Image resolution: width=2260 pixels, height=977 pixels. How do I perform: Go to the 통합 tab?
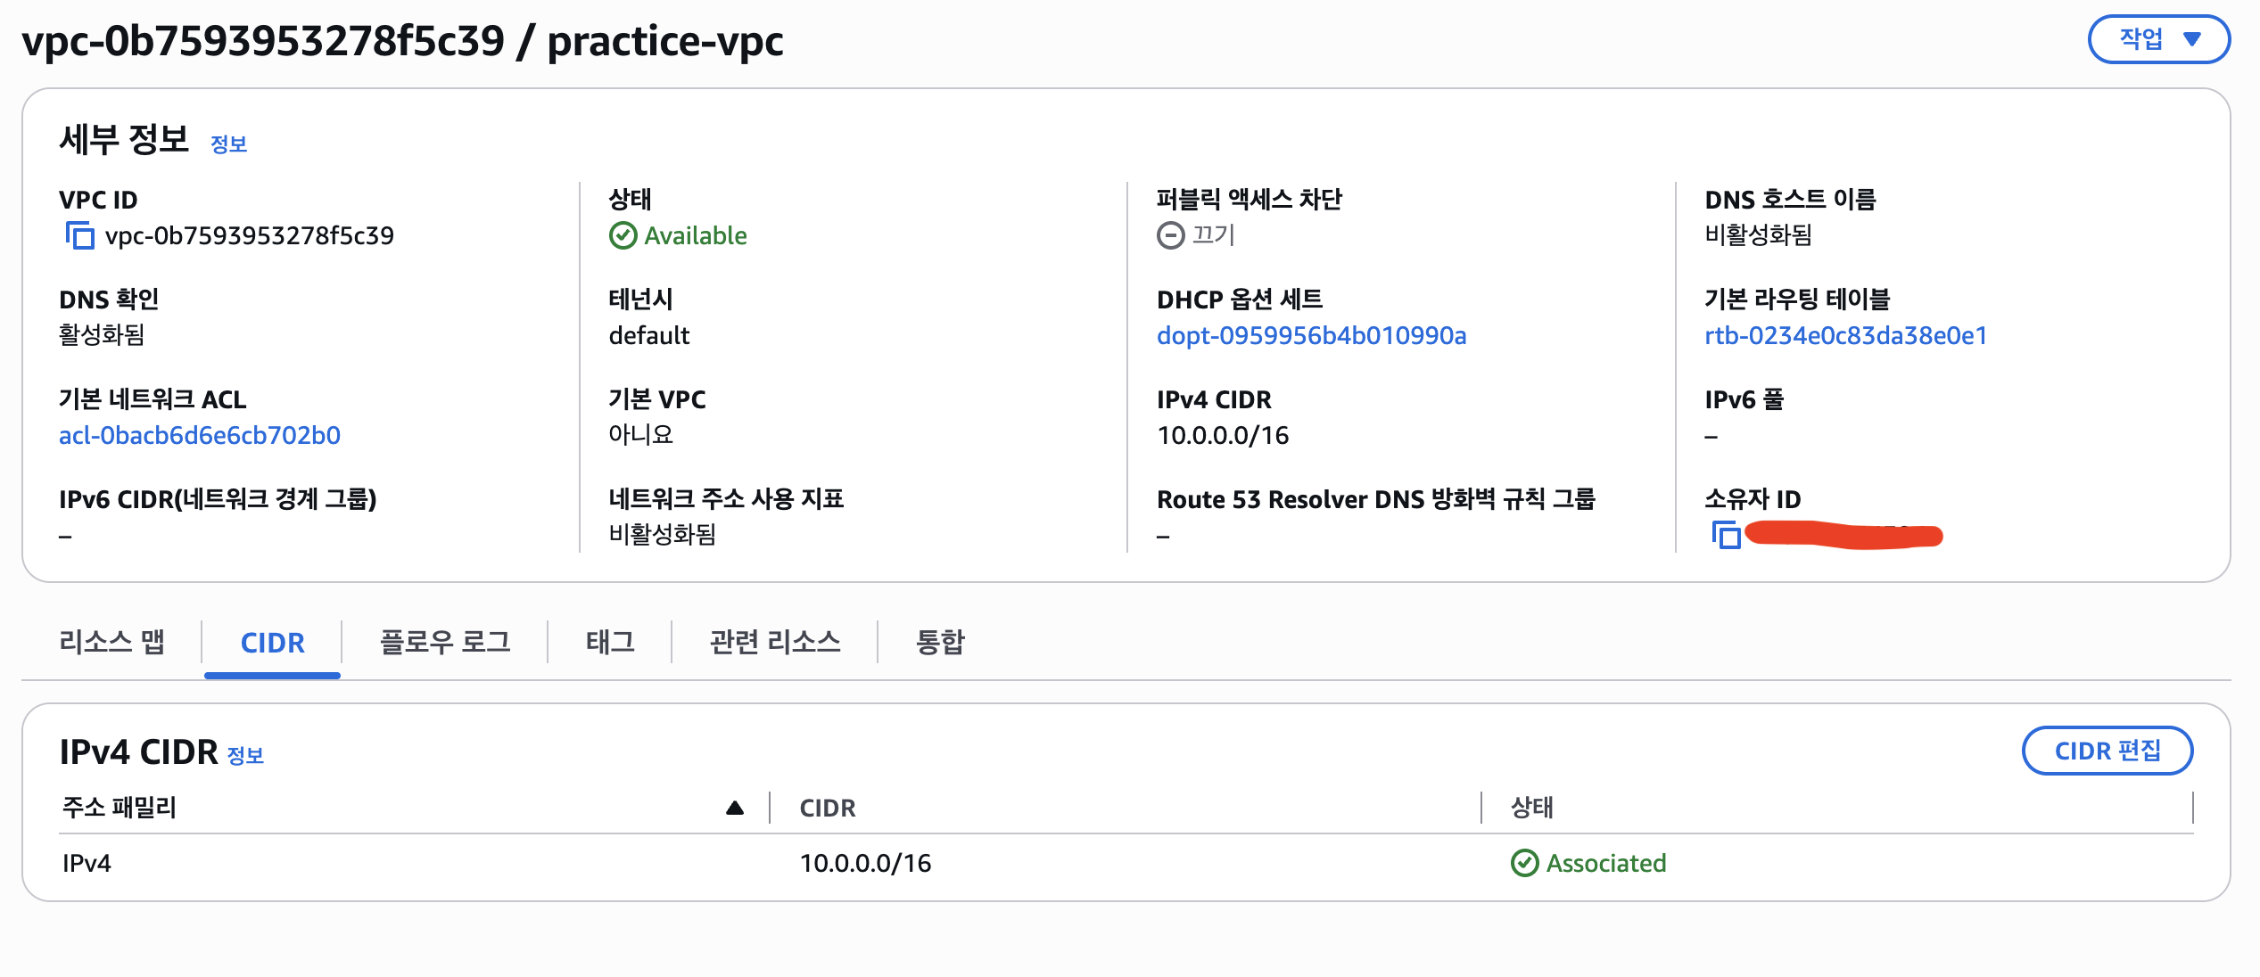pyautogui.click(x=940, y=642)
